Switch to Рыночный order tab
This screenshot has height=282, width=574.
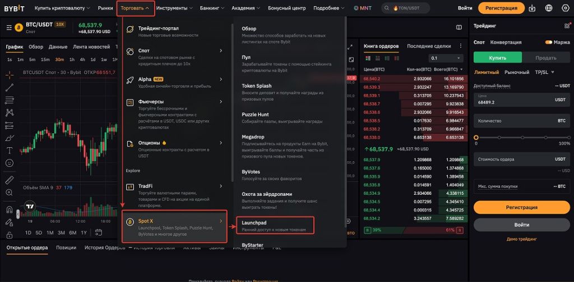point(516,72)
